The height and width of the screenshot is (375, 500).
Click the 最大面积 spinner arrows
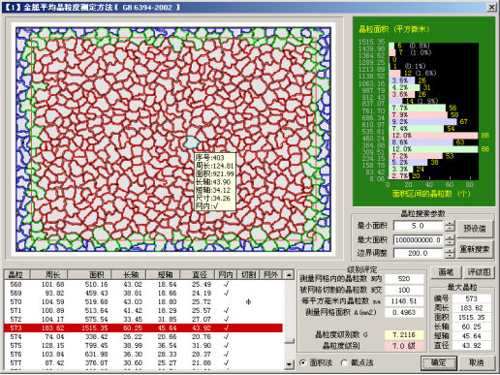tap(450, 239)
